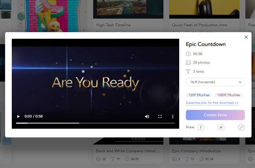Open Black and White Company template
The height and width of the screenshot is (168, 255).
125,150
